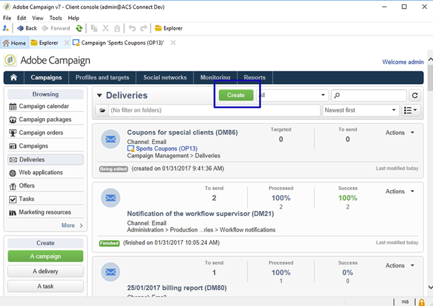
Task: Click the Forward arrow toolbar button
Action: click(x=56, y=28)
